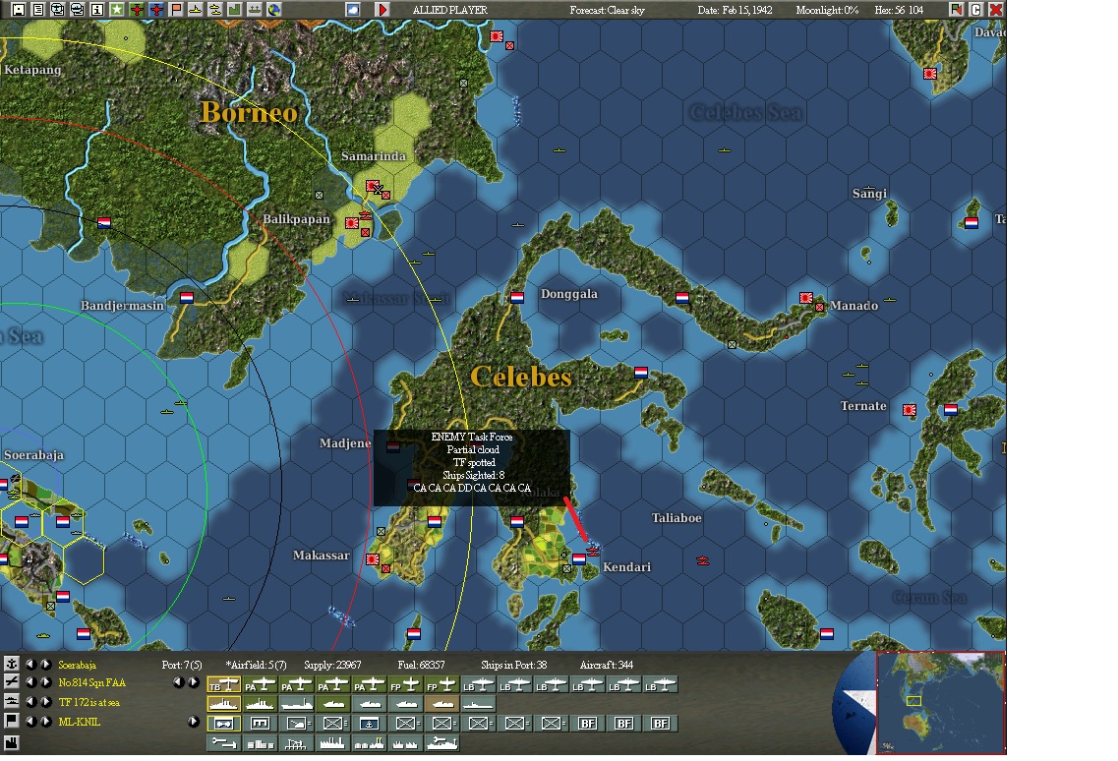1118x761 pixels.
Task: Open the Soerabaja base name link
Action: pos(77,665)
